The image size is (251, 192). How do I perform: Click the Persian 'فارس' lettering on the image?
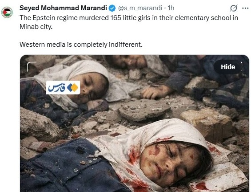click(x=56, y=88)
